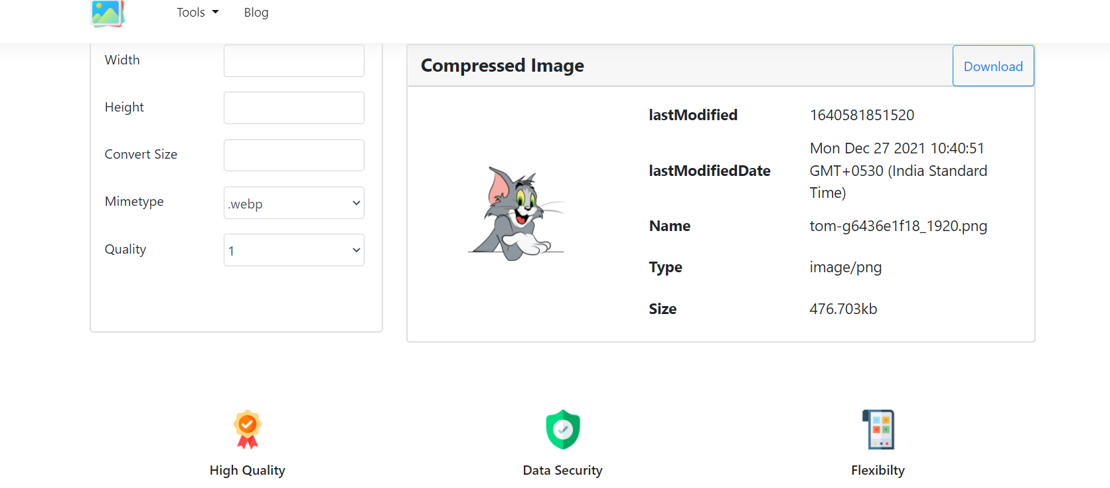The width and height of the screenshot is (1110, 488).
Task: Select the Convert Size input box
Action: [x=294, y=155]
